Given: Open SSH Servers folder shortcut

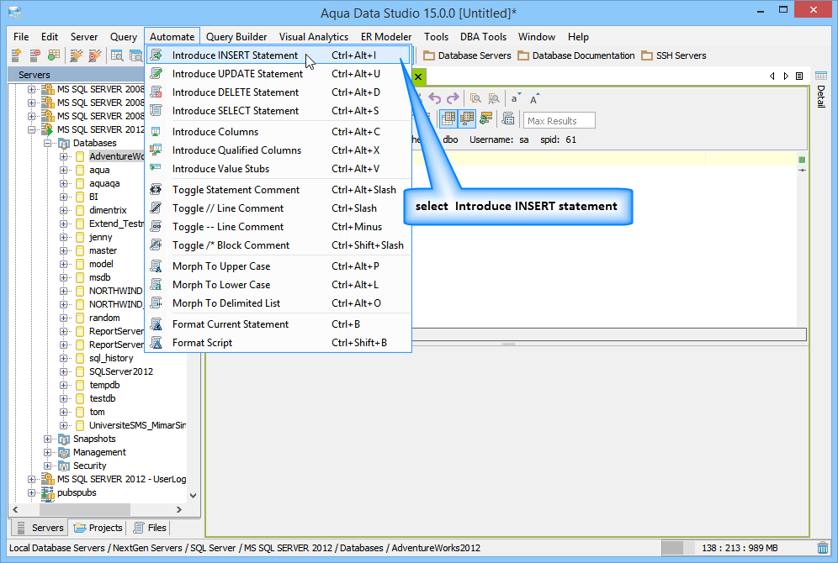Looking at the screenshot, I should point(674,55).
